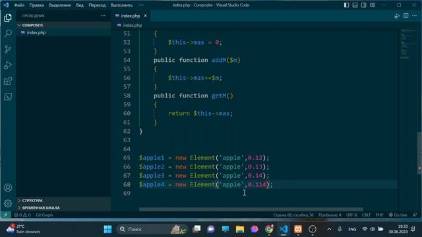Click the line and column indicator in the status bar
The image size is (422, 237).
(293, 215)
